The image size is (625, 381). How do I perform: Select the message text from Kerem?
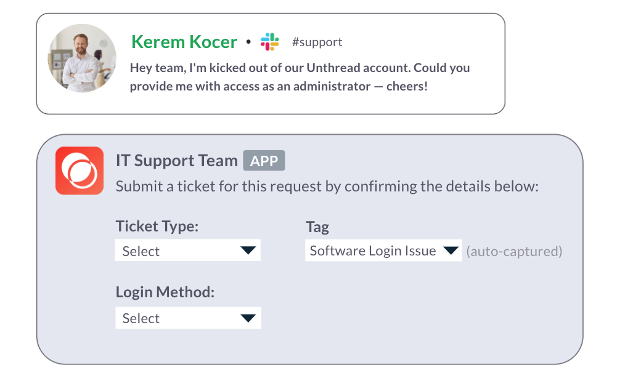tap(299, 75)
